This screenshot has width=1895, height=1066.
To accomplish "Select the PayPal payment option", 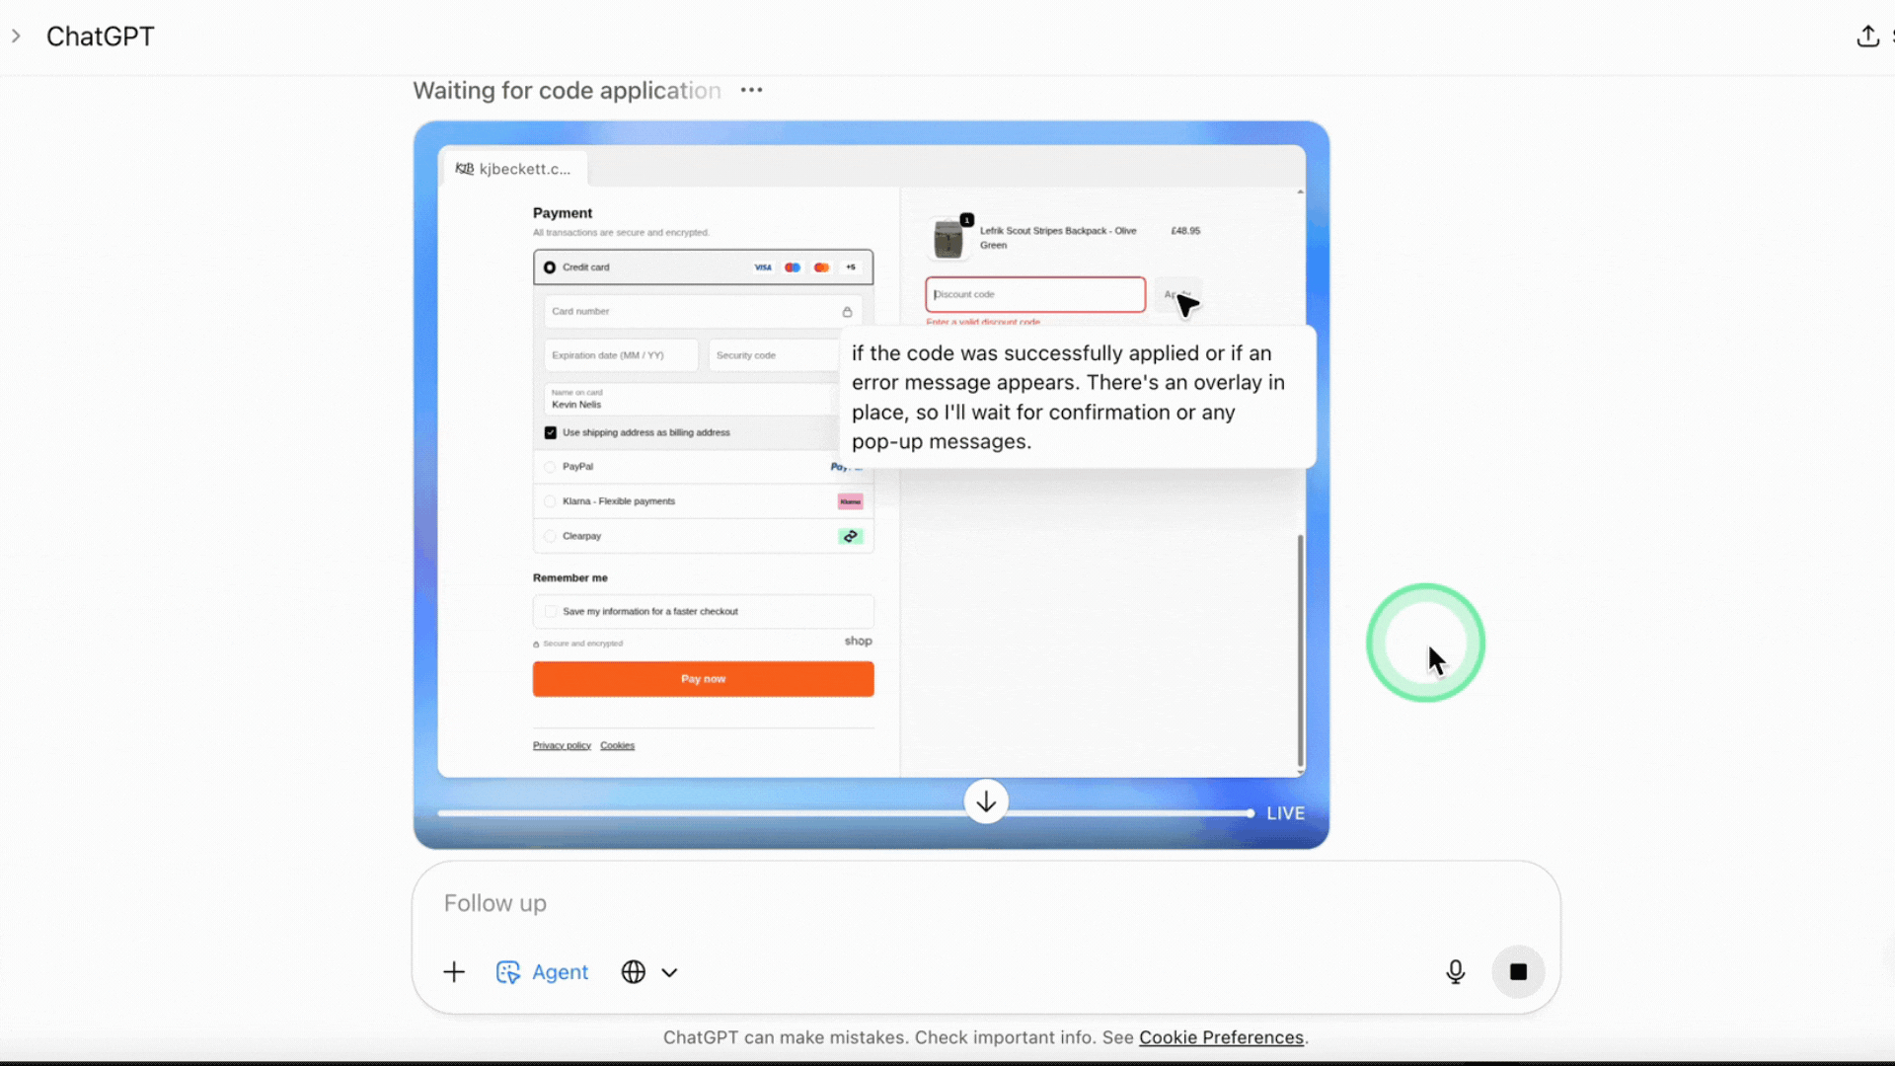I will [551, 467].
